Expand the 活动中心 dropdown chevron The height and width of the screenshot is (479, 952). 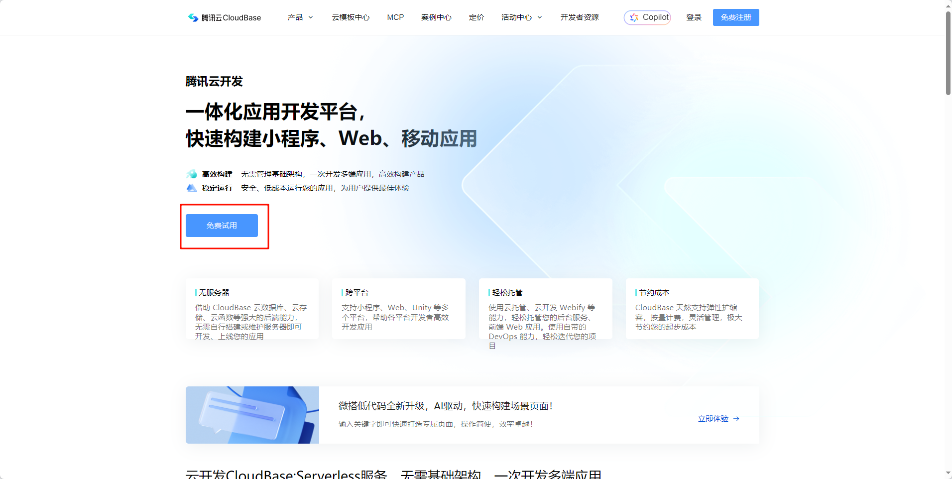[x=540, y=17]
